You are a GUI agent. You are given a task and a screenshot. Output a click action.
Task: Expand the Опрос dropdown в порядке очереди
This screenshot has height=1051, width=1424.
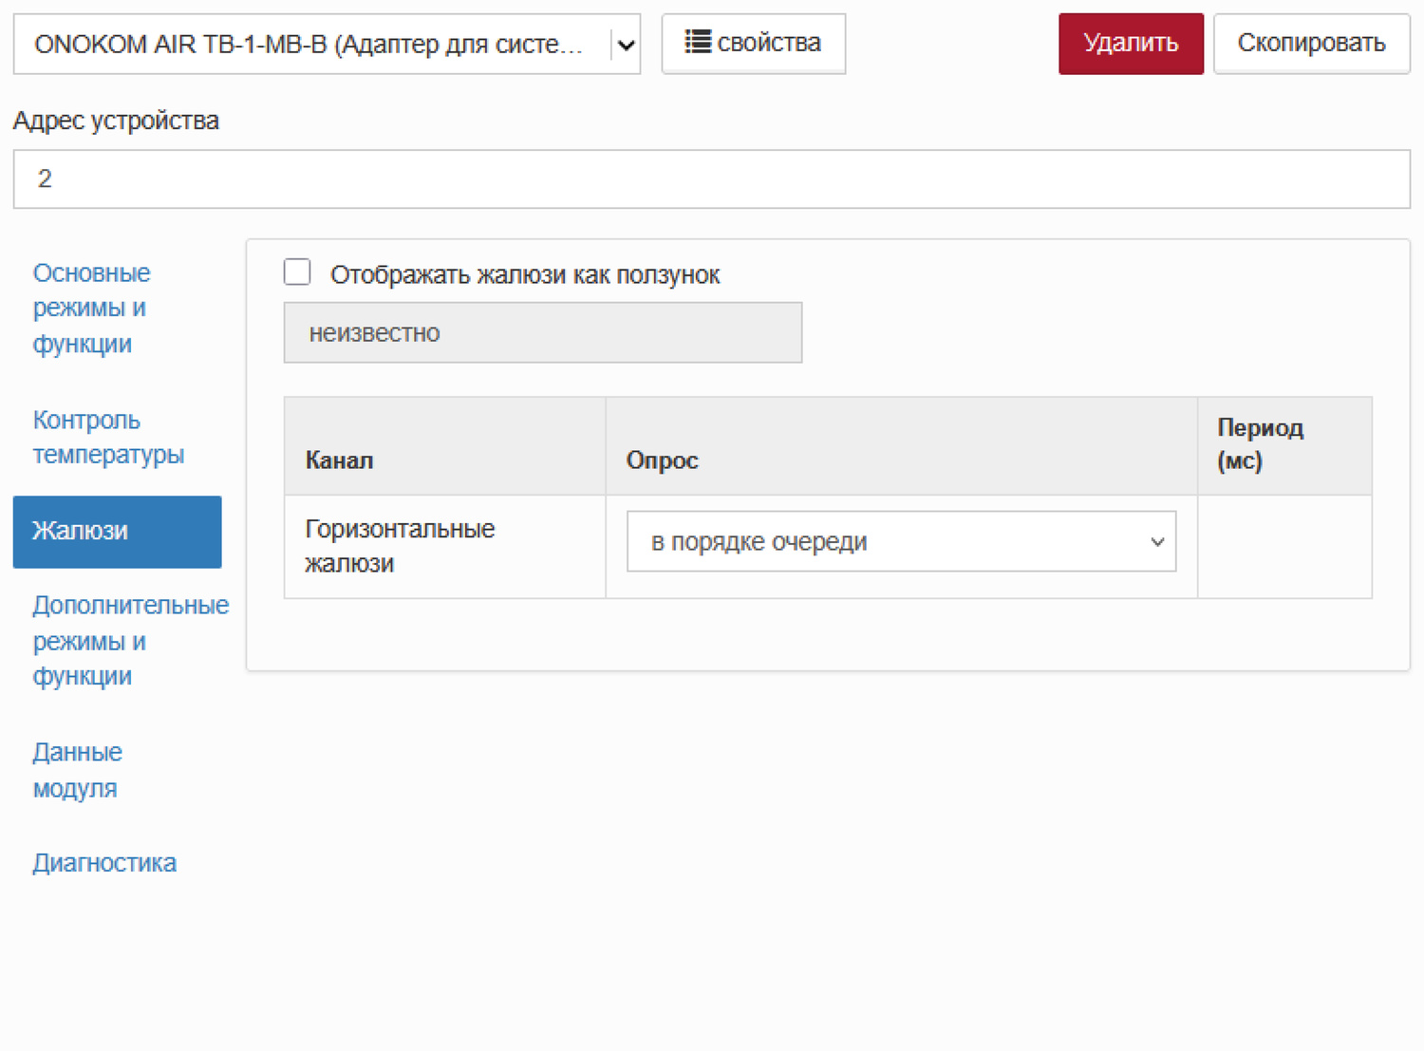point(900,542)
